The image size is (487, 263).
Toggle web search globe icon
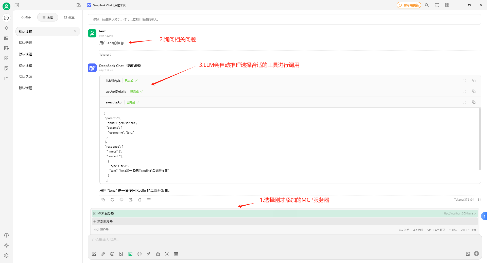112,254
